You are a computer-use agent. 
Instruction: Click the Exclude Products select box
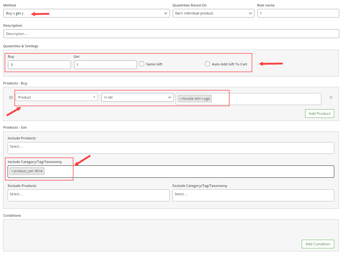tap(88, 195)
